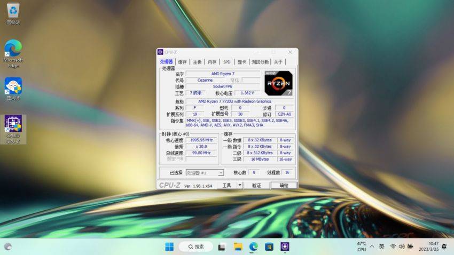
Task: Open the 测试分数 tab
Action: 260,62
